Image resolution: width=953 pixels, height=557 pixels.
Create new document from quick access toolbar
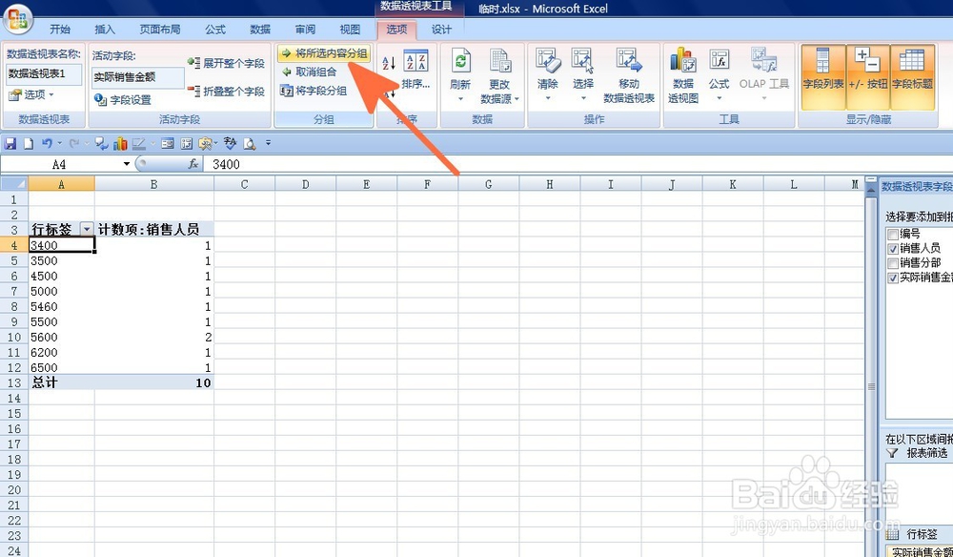(x=28, y=143)
